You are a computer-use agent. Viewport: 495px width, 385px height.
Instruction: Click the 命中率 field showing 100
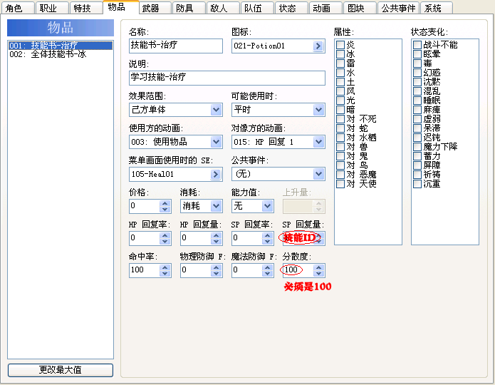(145, 270)
